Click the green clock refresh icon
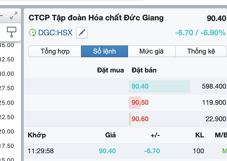This screenshot has width=227, height=161. tap(32, 32)
